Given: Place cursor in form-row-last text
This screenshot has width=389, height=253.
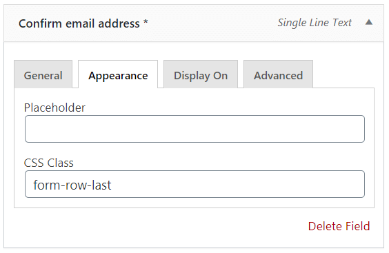Looking at the screenshot, I should [72, 185].
